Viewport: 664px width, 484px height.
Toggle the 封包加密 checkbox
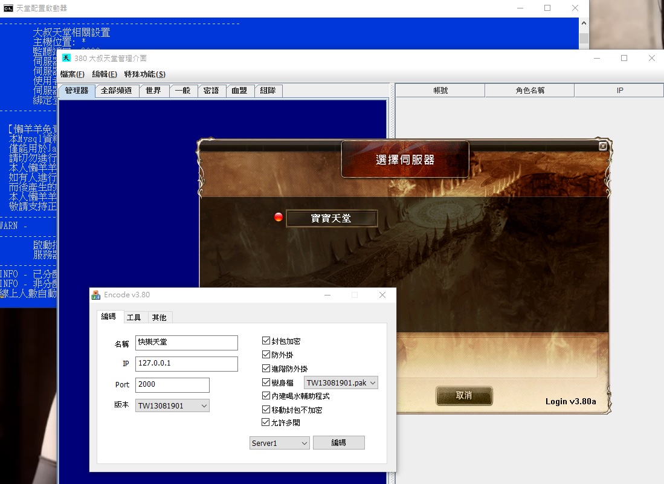(266, 340)
